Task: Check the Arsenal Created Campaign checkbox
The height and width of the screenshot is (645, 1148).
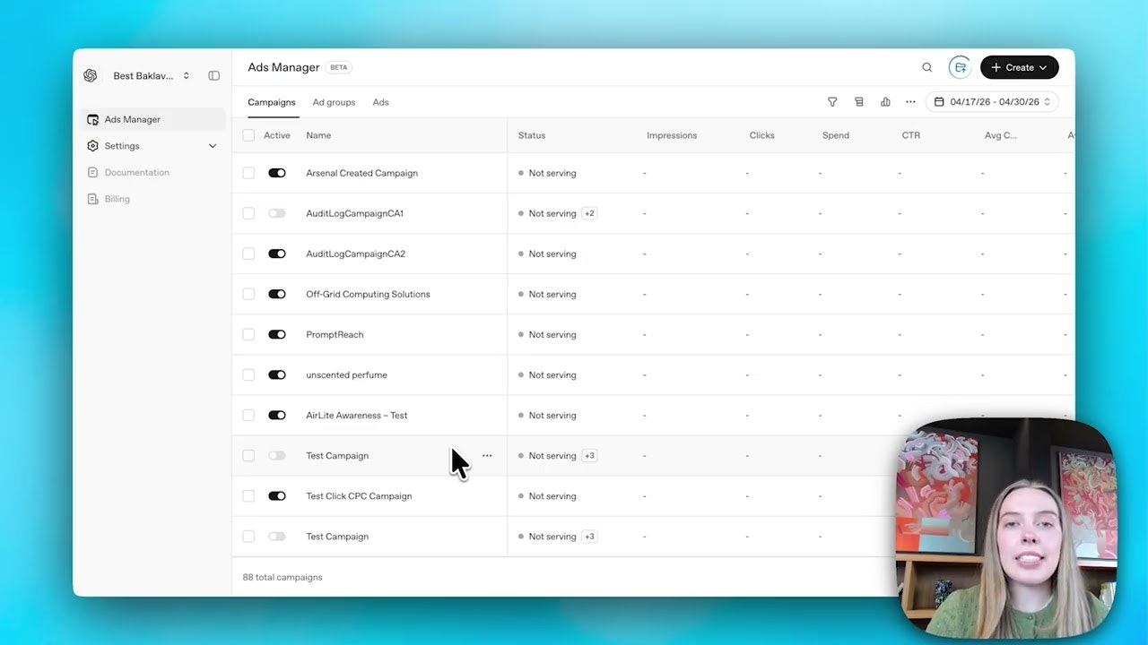Action: pos(248,173)
